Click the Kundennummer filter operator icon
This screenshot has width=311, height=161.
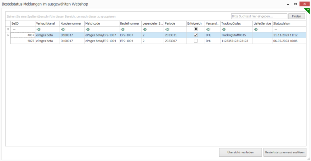coord(63,29)
